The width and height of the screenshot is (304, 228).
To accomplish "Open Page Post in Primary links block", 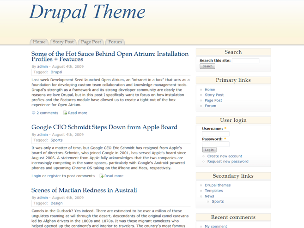I will pyautogui.click(x=213, y=100).
